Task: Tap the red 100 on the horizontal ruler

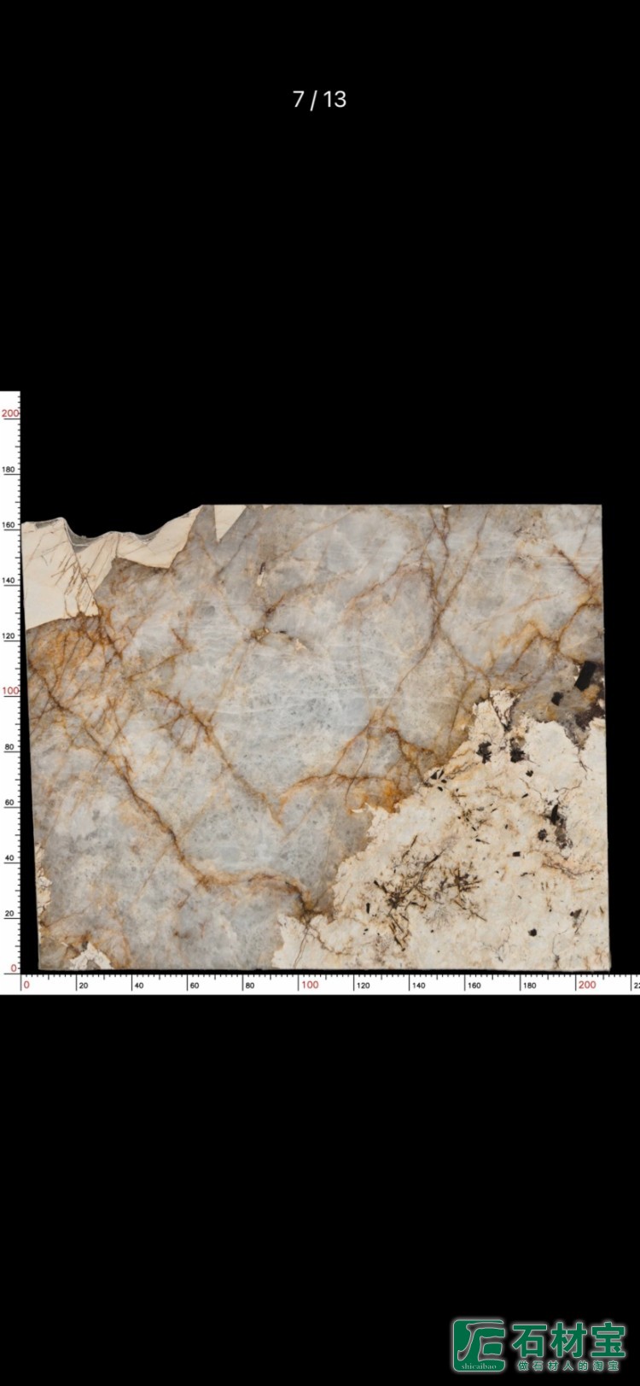Action: tap(309, 985)
